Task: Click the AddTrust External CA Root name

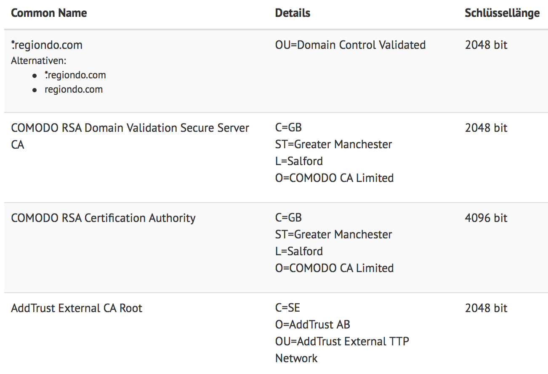Action: point(77,308)
